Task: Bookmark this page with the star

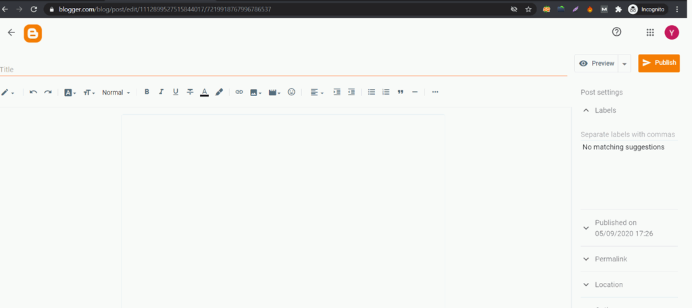Action: click(x=528, y=9)
